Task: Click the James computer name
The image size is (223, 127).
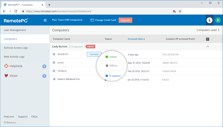Action: tap(60, 63)
